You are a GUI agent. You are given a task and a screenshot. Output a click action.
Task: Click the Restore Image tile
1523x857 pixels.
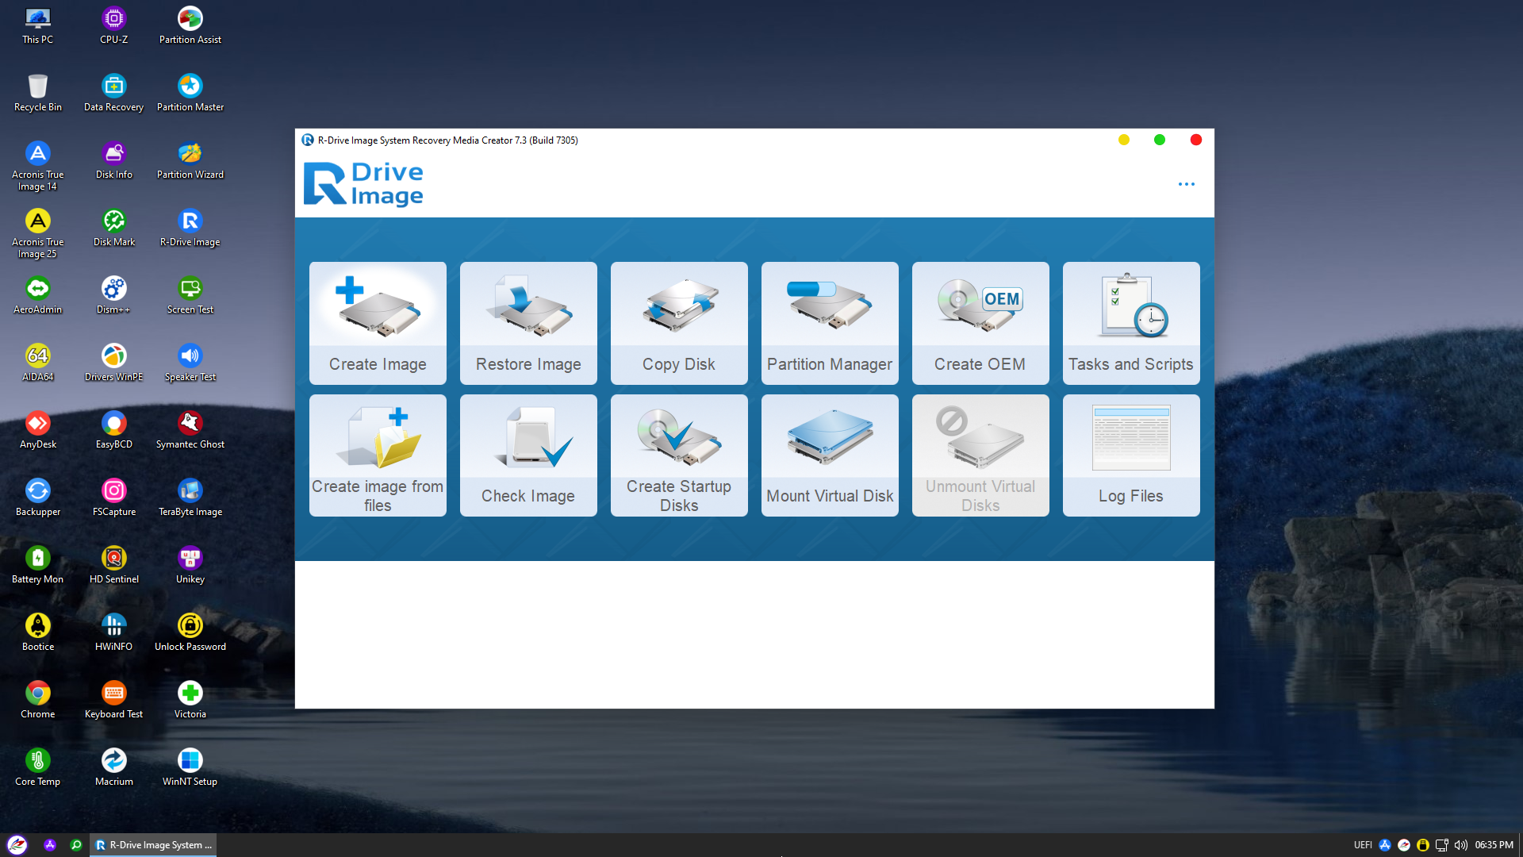tap(528, 323)
